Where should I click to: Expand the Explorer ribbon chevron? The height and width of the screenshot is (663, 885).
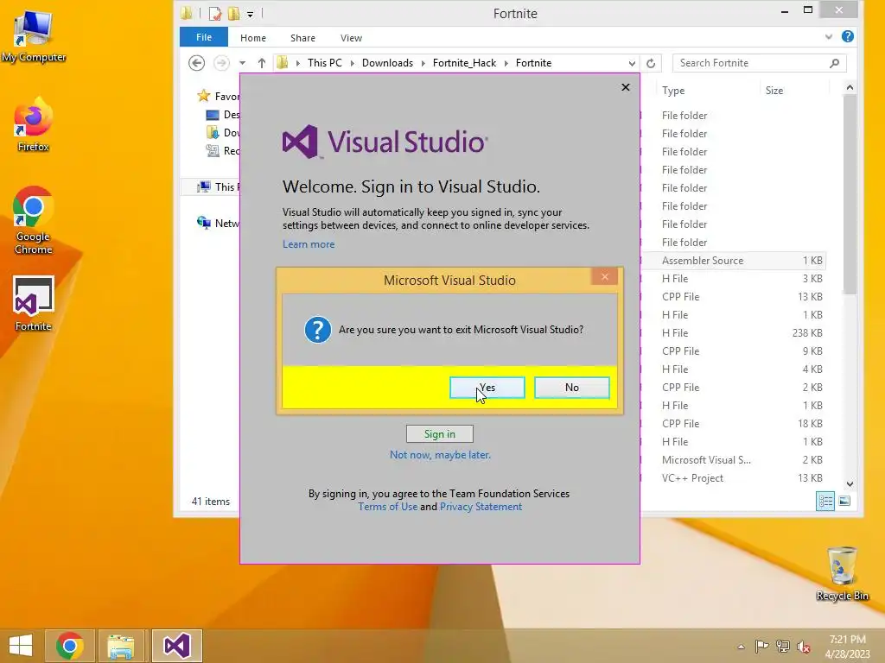point(829,36)
